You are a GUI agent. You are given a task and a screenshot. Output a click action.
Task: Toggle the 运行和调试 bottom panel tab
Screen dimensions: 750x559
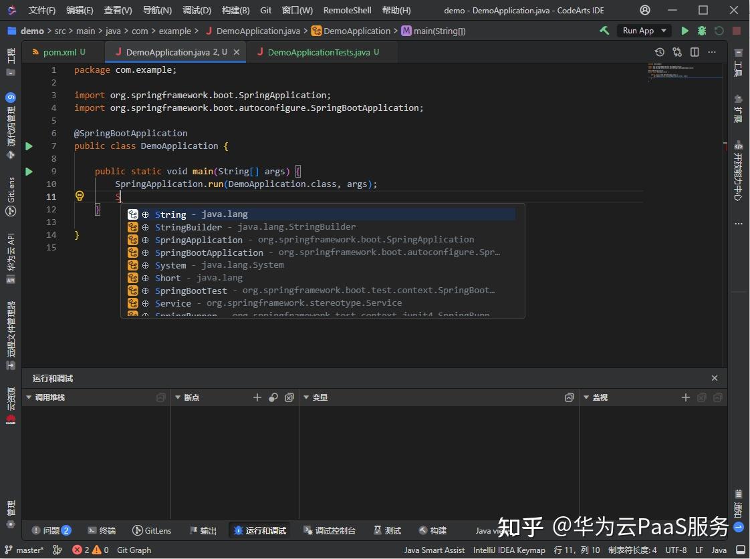coord(259,530)
